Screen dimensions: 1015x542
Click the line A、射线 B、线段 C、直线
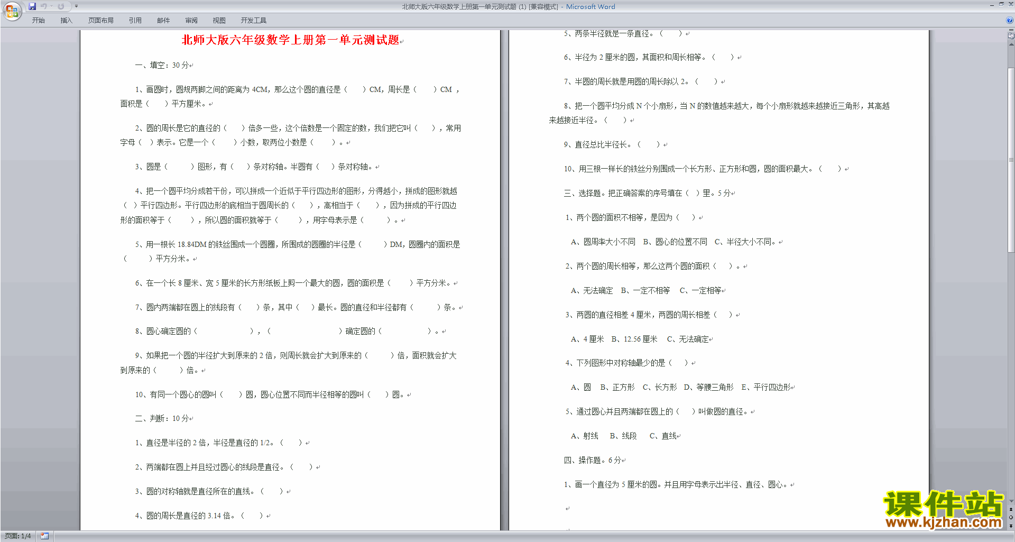coord(624,436)
